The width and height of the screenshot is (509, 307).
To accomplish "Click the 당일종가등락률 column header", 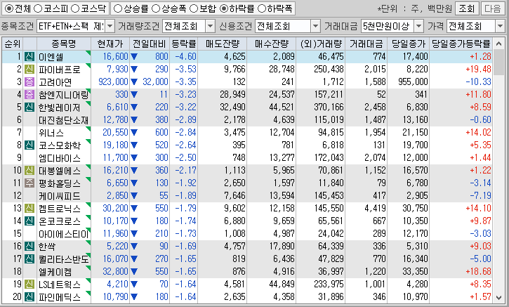I will click(461, 44).
